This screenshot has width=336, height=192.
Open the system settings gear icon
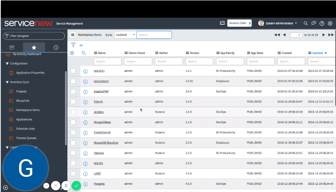tap(330, 24)
